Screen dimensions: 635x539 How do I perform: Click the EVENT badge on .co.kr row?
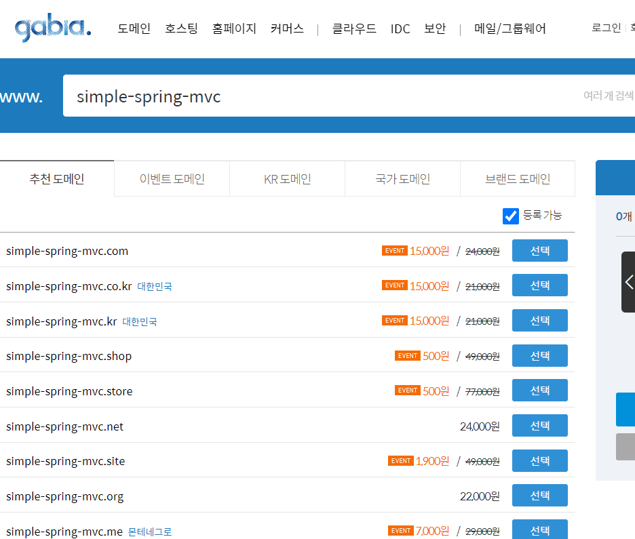[394, 285]
